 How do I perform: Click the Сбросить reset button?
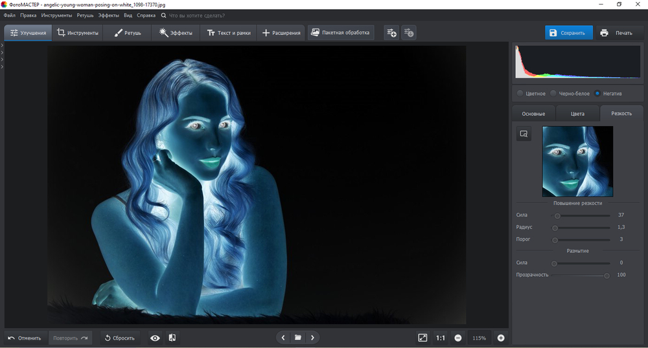(119, 338)
